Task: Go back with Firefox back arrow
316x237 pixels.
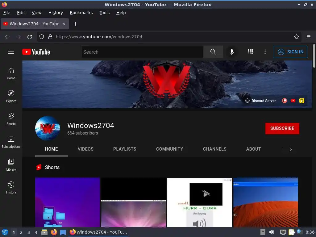Action: [x=7, y=37]
